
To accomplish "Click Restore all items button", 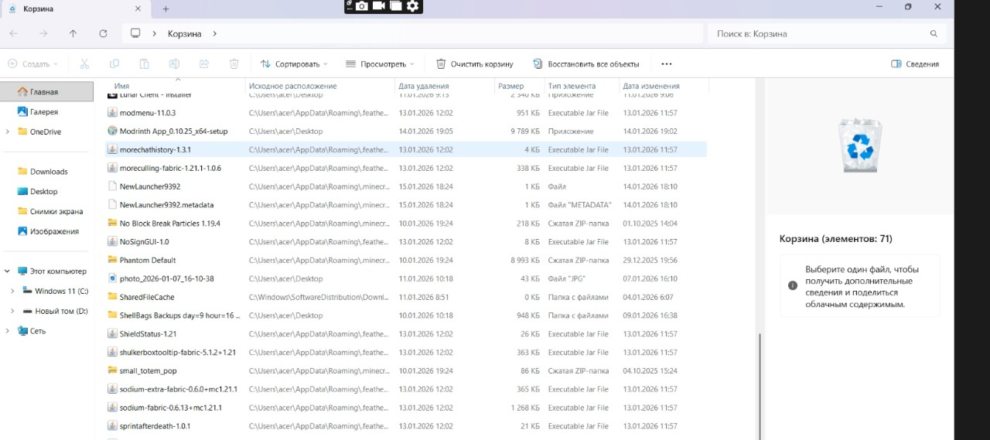I will tap(585, 64).
